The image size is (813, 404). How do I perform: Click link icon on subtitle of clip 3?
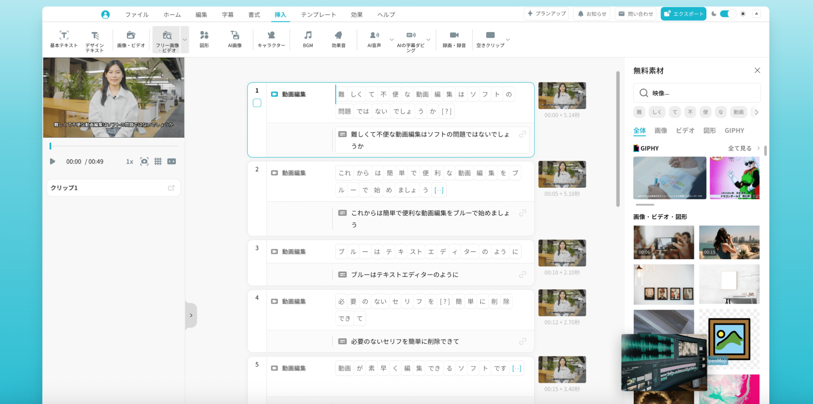[x=522, y=274]
